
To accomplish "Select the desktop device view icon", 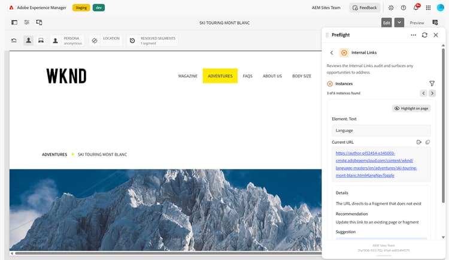I will [x=41, y=40].
